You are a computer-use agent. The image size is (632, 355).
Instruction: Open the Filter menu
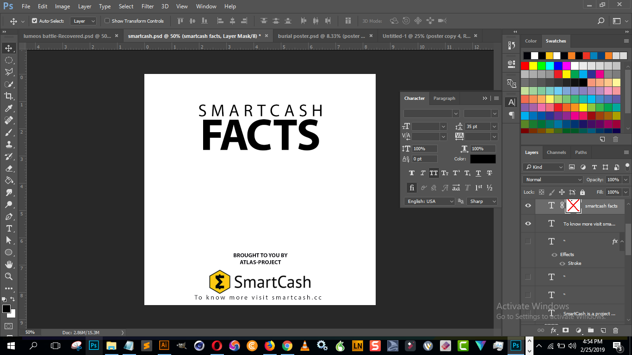(x=148, y=6)
